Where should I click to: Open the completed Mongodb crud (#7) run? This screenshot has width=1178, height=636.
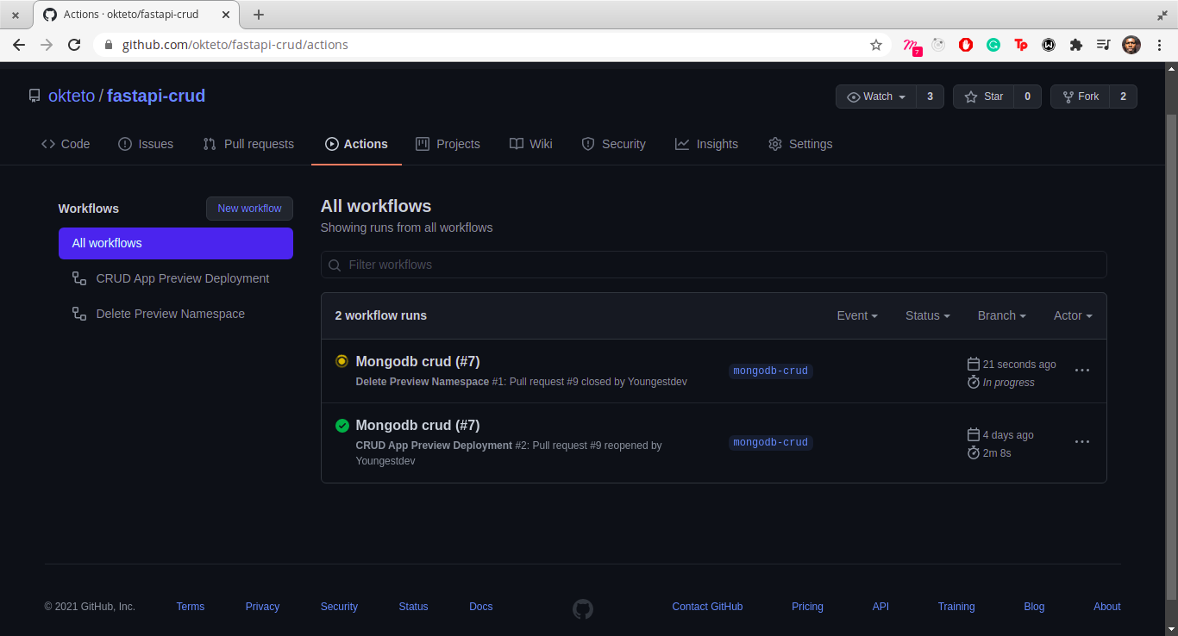tap(417, 426)
